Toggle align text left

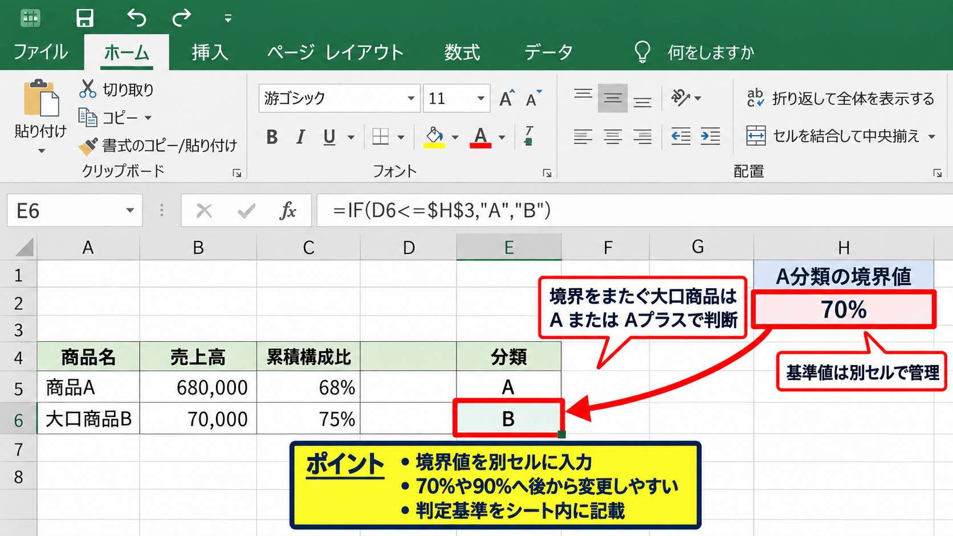pos(583,137)
